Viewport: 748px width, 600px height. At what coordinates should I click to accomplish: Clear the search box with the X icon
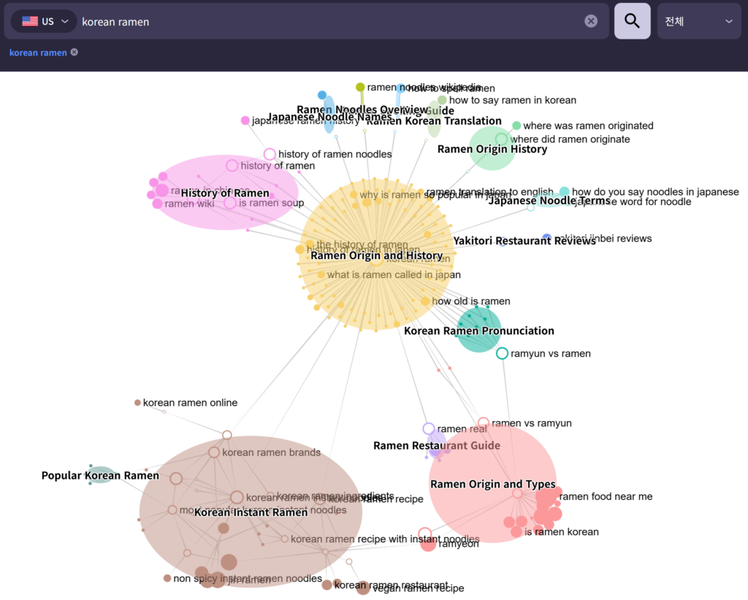(591, 21)
